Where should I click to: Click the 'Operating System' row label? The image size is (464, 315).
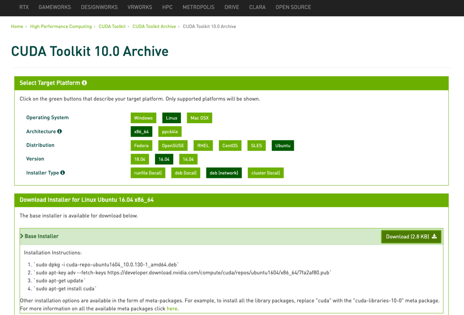(47, 118)
